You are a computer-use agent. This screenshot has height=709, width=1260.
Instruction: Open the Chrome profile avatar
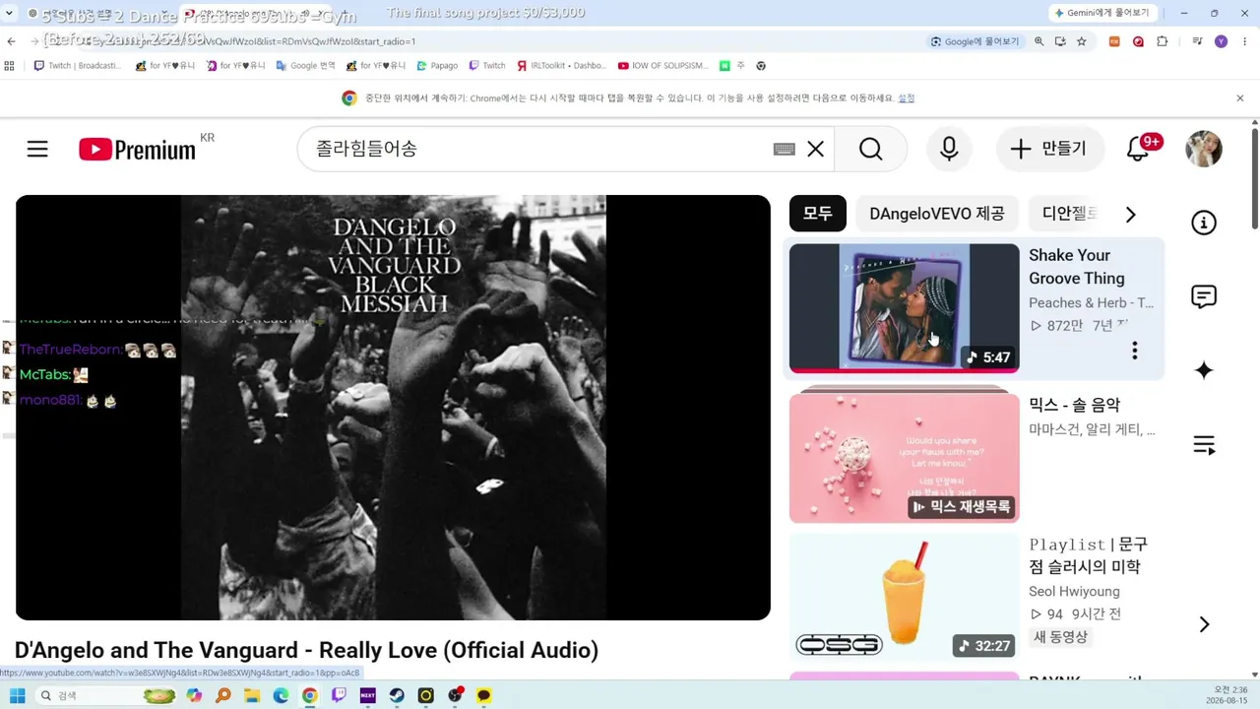pos(1222,41)
